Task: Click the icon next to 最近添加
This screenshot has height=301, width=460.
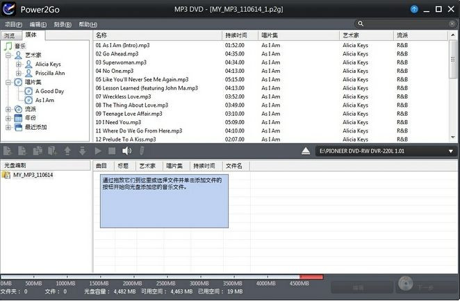Action: [18, 127]
